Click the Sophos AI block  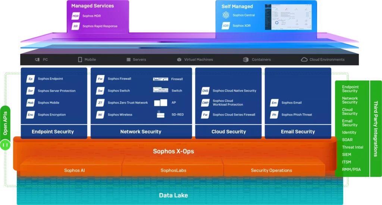[x=74, y=170]
